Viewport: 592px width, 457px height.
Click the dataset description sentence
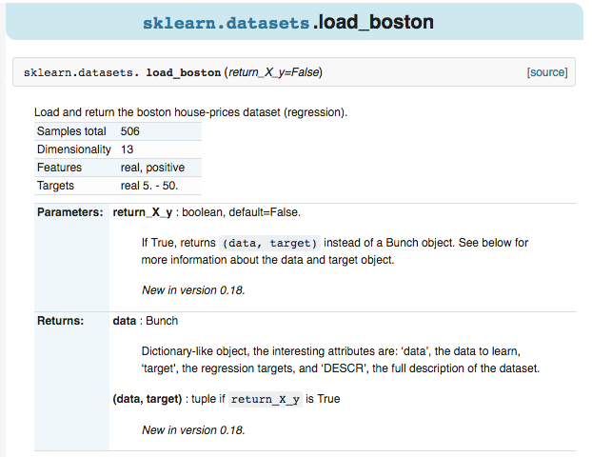190,112
